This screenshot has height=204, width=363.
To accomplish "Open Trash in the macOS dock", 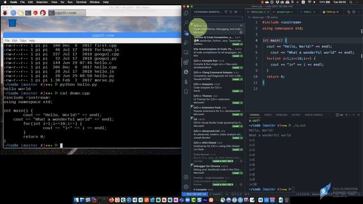I will pyautogui.click(x=286, y=200).
